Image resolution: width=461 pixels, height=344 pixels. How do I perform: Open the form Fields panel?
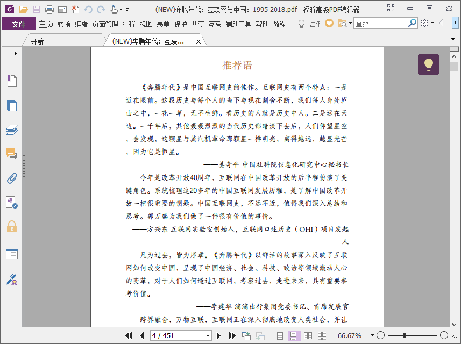(x=12, y=254)
